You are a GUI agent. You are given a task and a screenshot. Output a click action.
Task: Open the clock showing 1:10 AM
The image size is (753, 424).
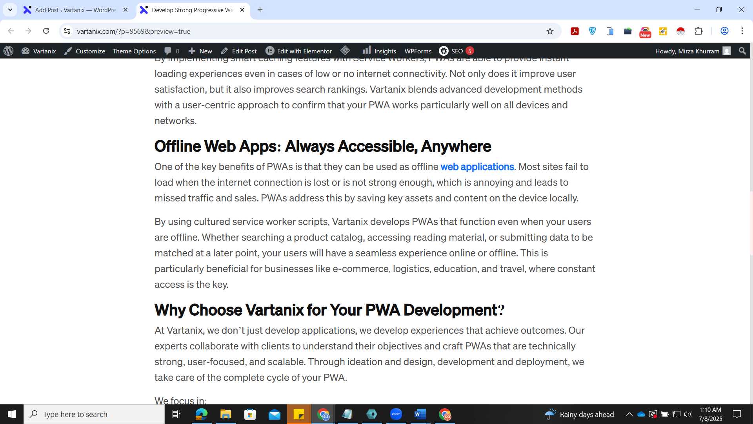tap(710, 414)
